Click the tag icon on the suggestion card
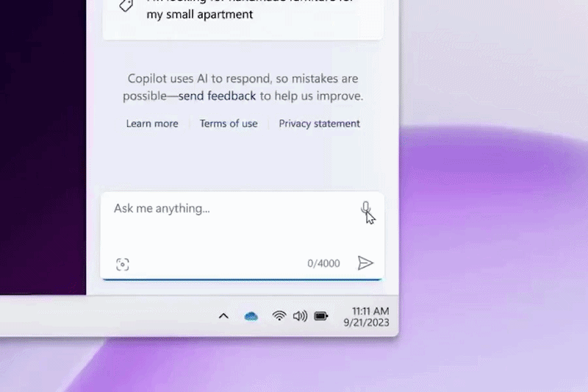Image resolution: width=588 pixels, height=392 pixels. coord(126,5)
